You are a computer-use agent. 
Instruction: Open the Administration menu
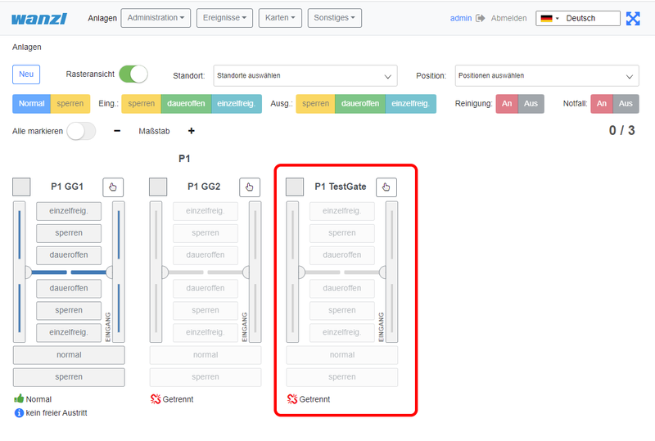156,17
